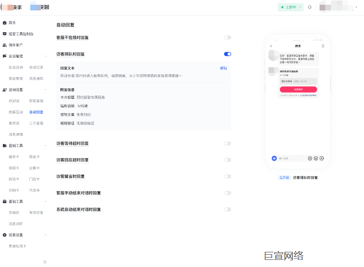Click pink 免费预约 button in preview
The width and height of the screenshot is (364, 267).
(298, 89)
